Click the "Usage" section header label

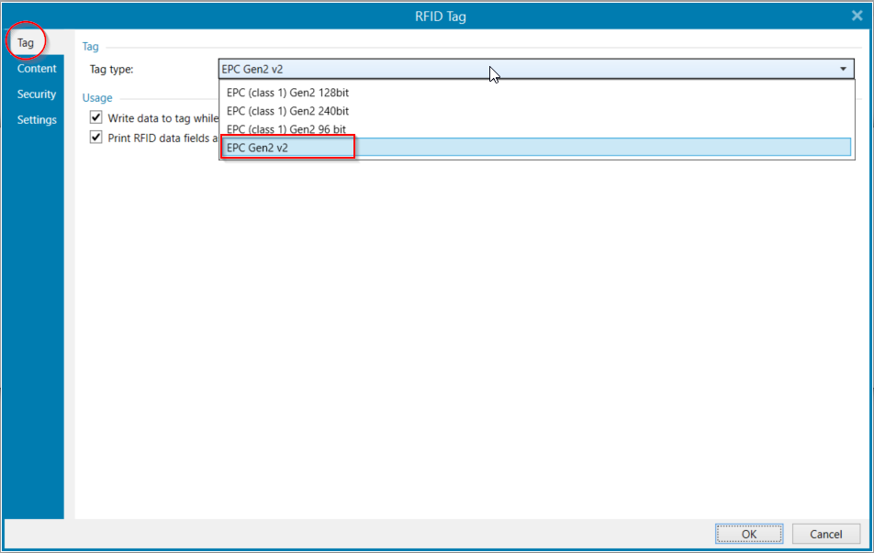pos(97,97)
